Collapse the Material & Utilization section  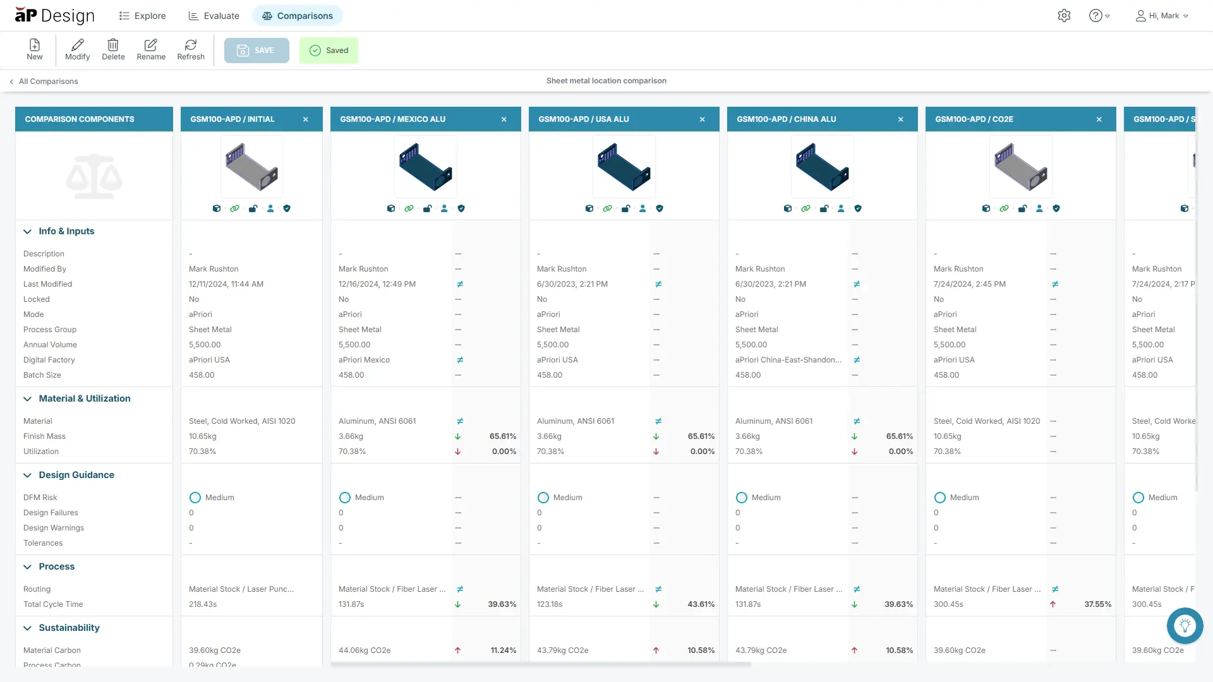point(27,398)
